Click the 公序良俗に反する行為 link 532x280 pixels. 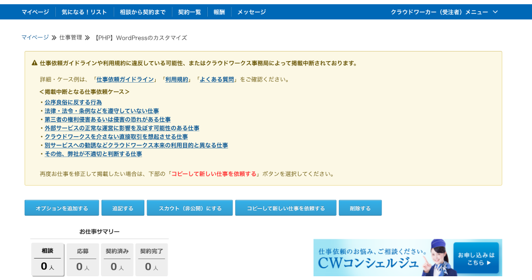coord(73,102)
